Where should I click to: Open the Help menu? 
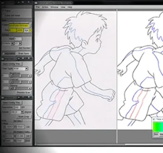pyautogui.click(x=70, y=7)
